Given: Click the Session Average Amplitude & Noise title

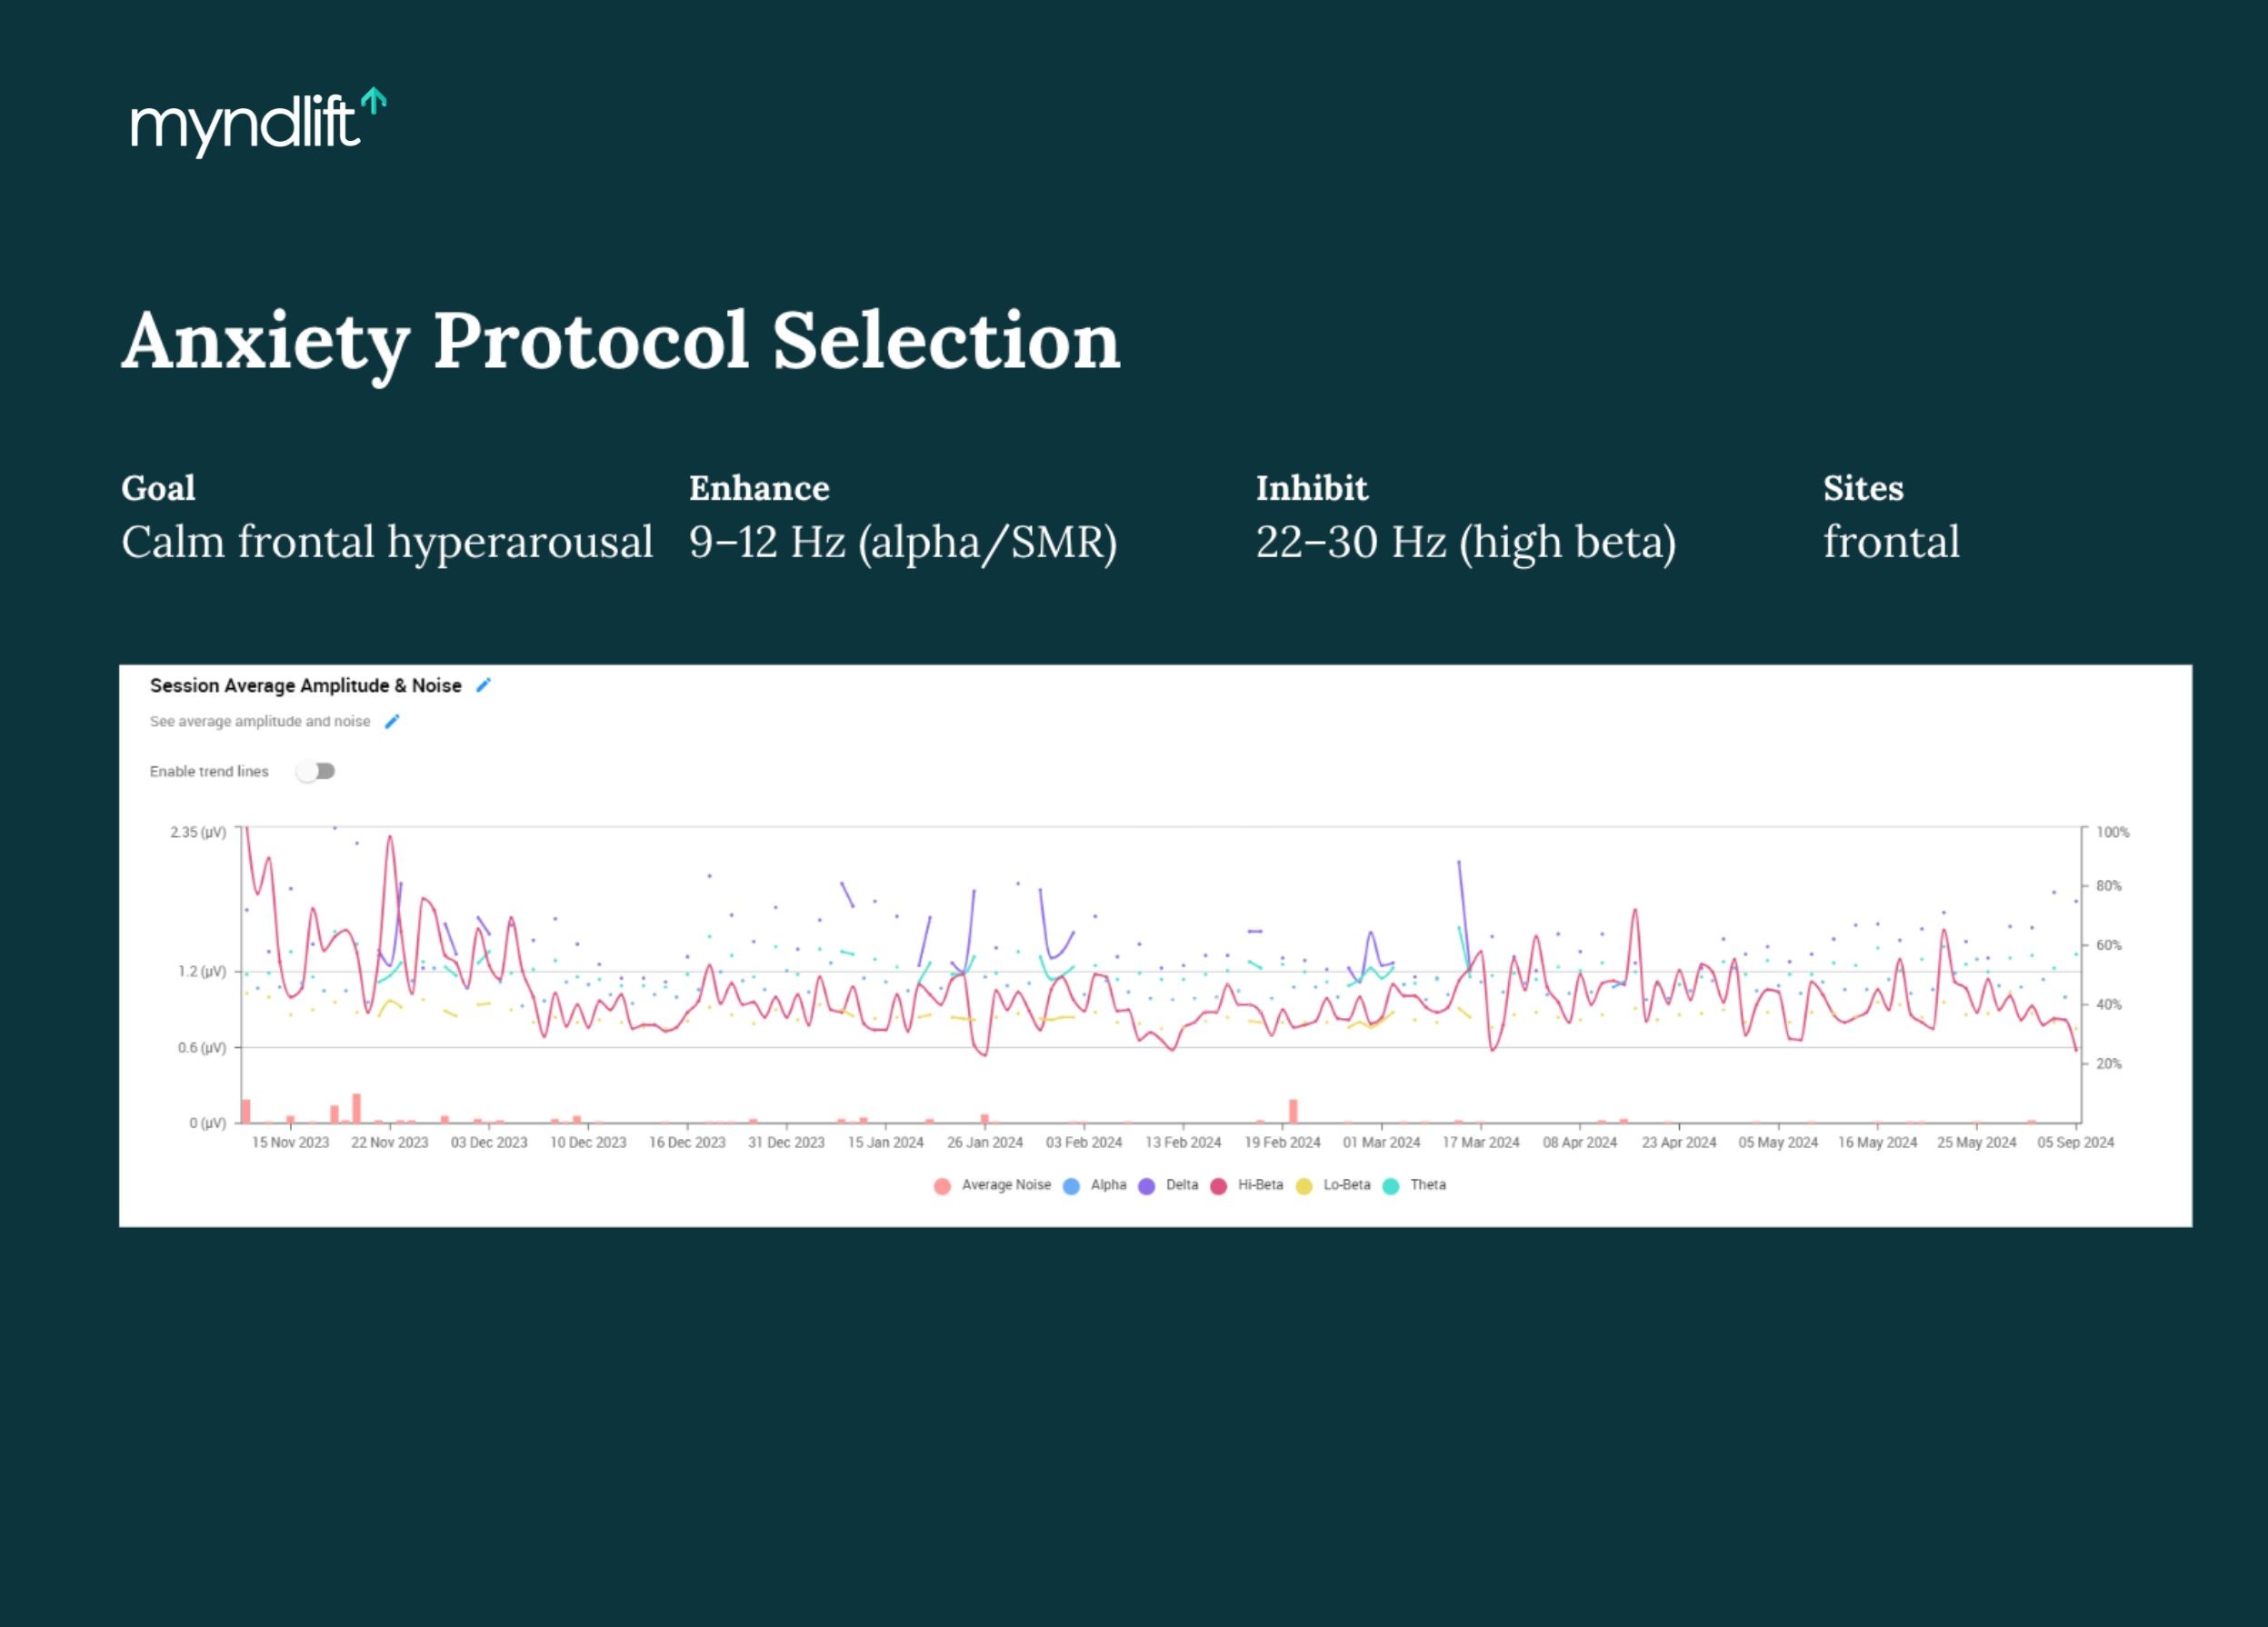Looking at the screenshot, I should (x=305, y=686).
